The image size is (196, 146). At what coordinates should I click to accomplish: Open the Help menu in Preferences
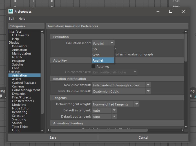coord(22,19)
